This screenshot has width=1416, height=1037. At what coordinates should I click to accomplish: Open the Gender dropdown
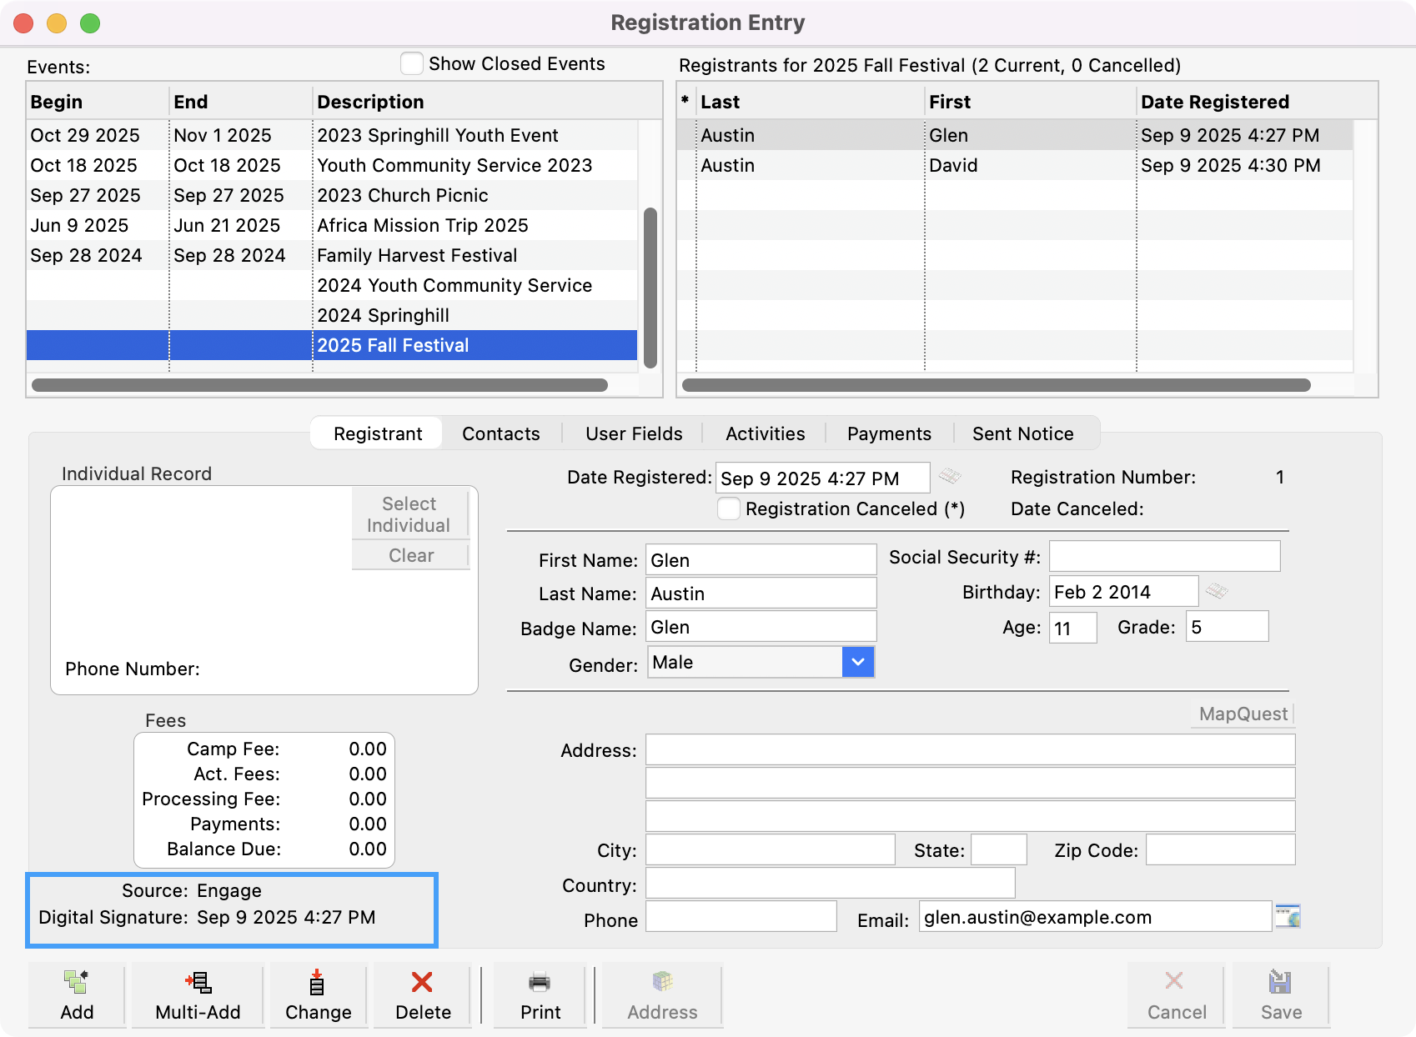[858, 662]
